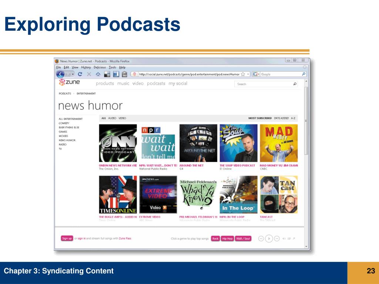
Task: Click the Entertainment breadcrumb link
Action: point(86,94)
